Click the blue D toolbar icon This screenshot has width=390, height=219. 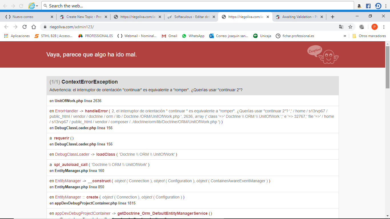click(x=378, y=6)
